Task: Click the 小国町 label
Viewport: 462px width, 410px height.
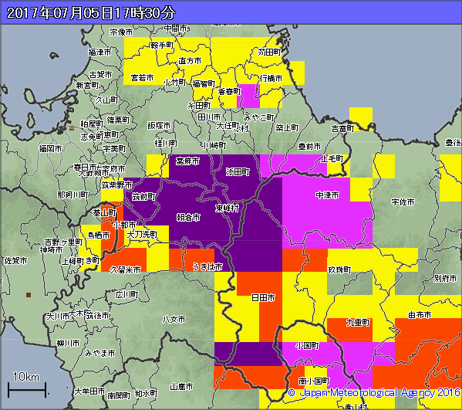Action: point(307,346)
